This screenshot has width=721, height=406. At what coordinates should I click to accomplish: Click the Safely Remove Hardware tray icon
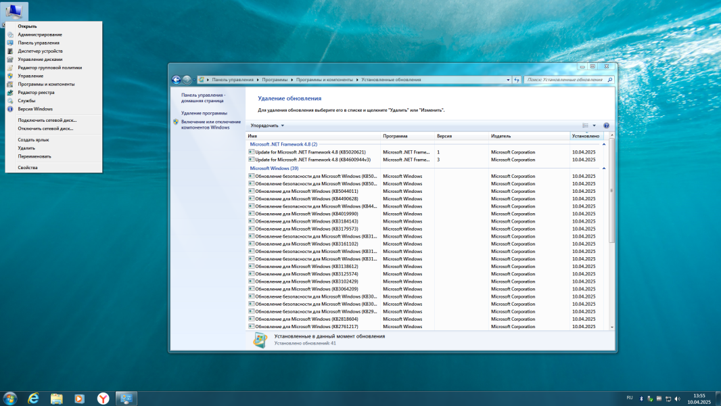point(650,399)
